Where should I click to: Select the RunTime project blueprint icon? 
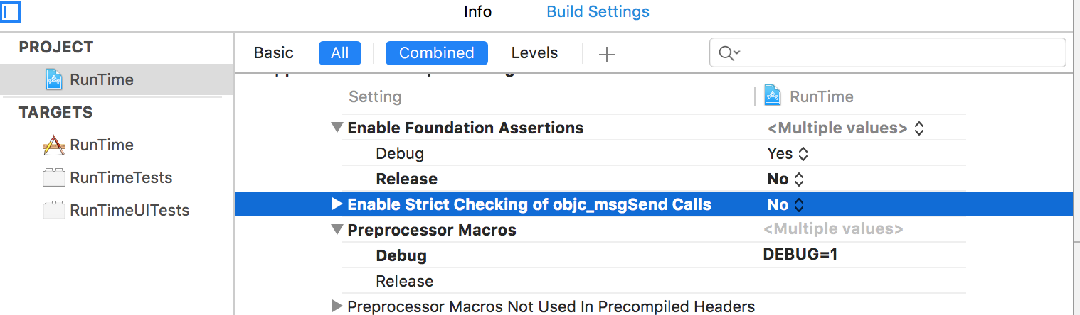(x=54, y=79)
